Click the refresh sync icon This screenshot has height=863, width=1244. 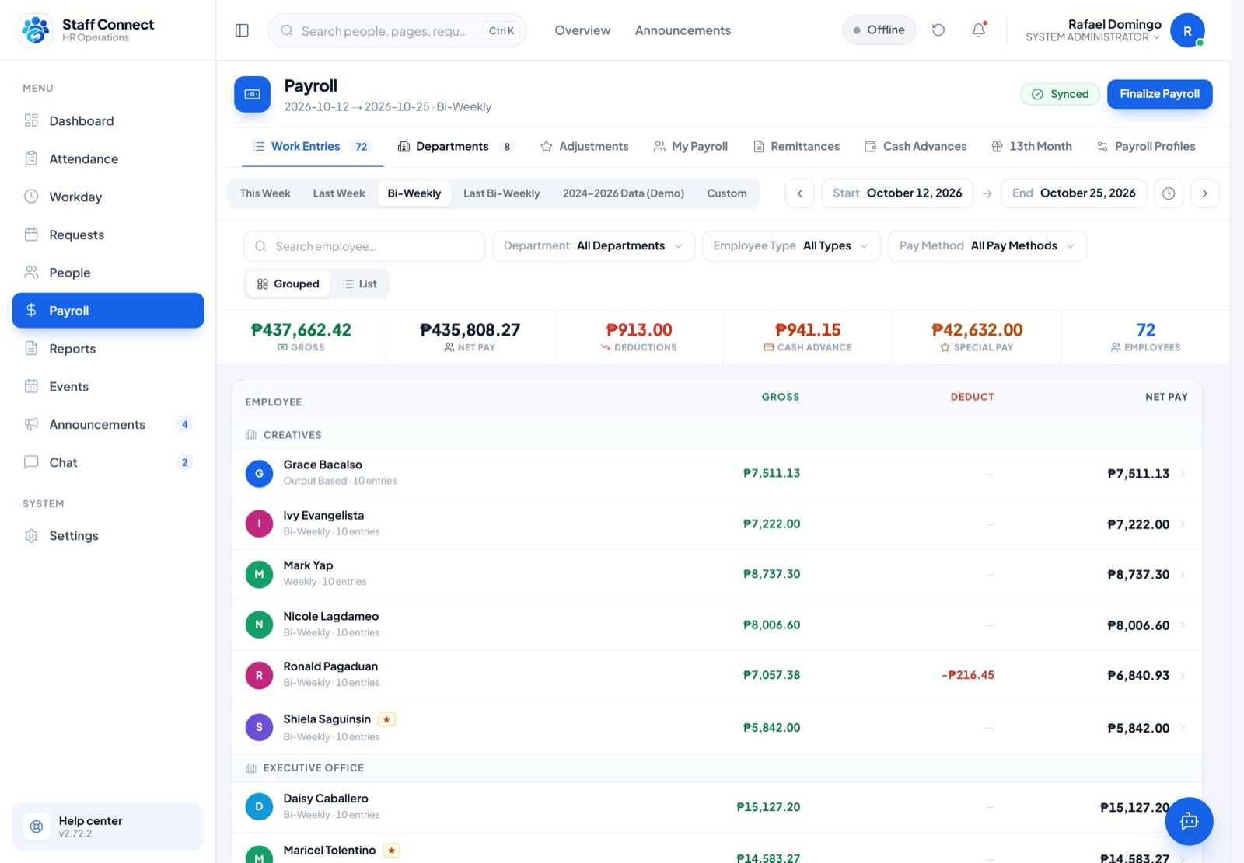[938, 30]
